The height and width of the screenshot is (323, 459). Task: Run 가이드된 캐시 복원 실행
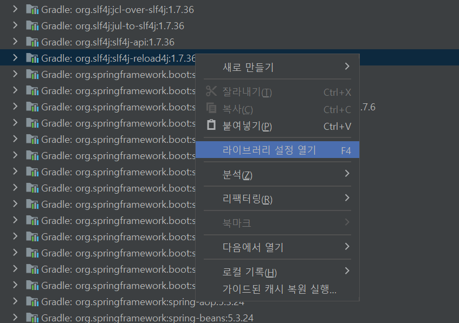(277, 289)
